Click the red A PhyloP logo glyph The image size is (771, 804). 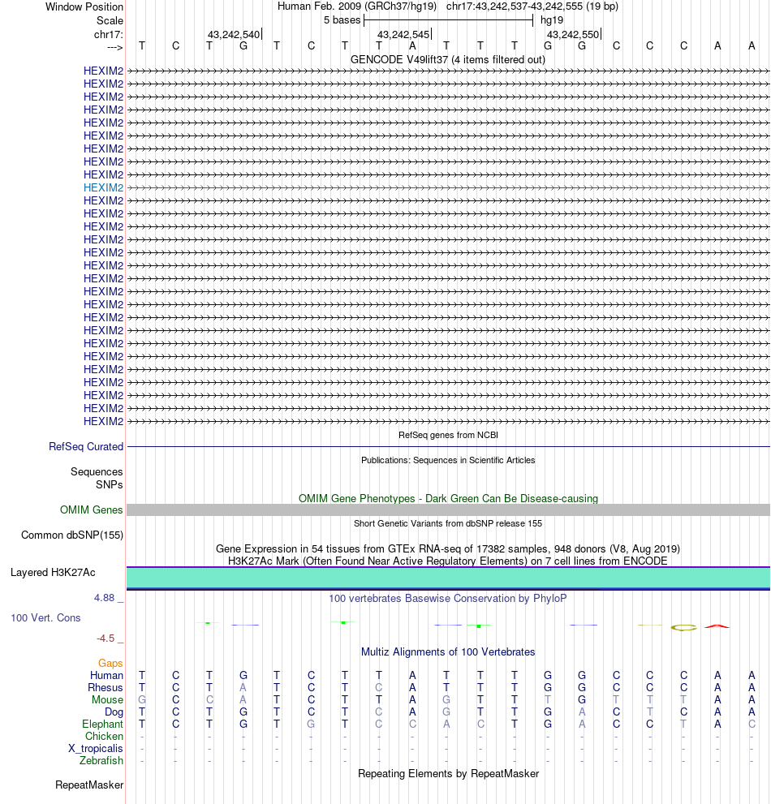click(x=717, y=626)
